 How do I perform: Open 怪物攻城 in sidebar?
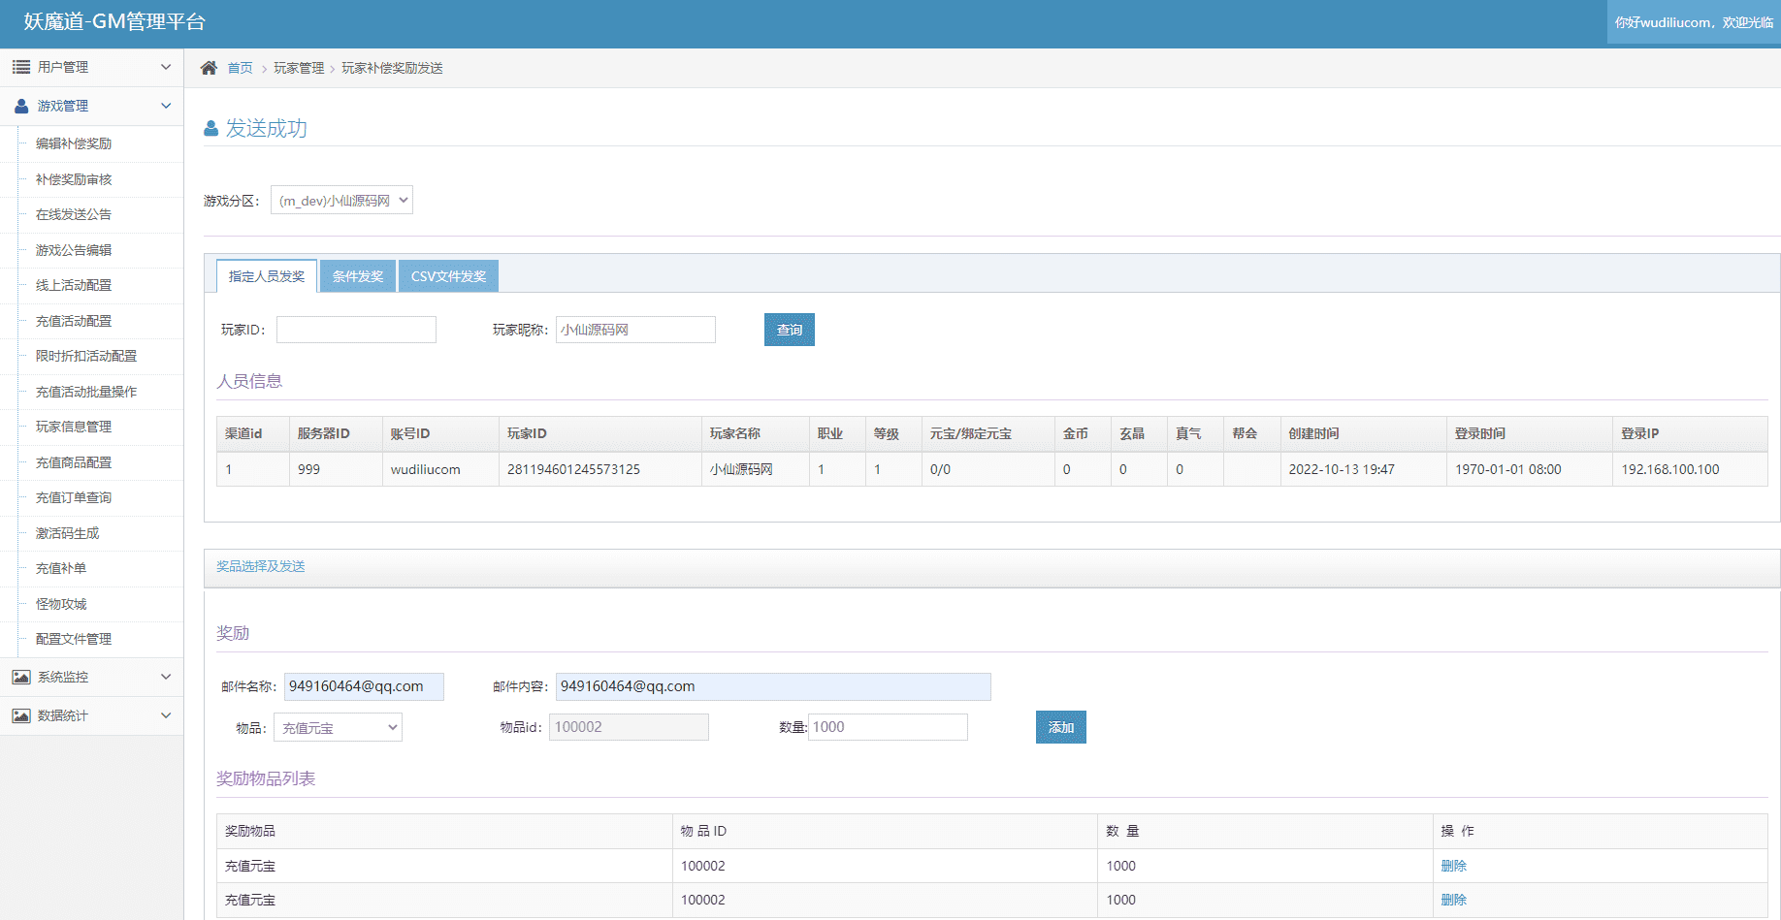coord(61,604)
